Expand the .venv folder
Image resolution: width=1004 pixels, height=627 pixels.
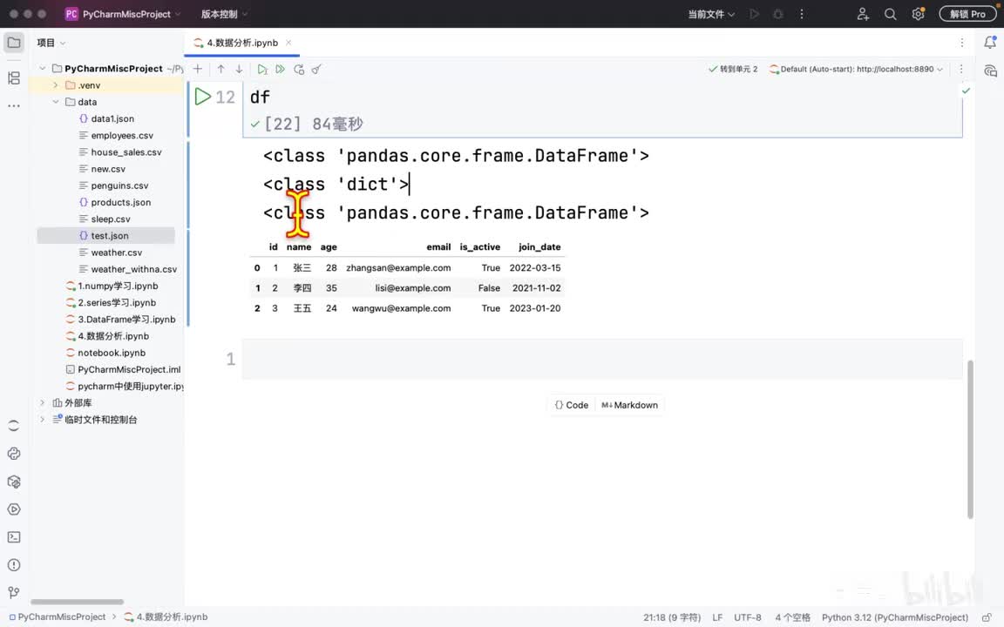56,85
